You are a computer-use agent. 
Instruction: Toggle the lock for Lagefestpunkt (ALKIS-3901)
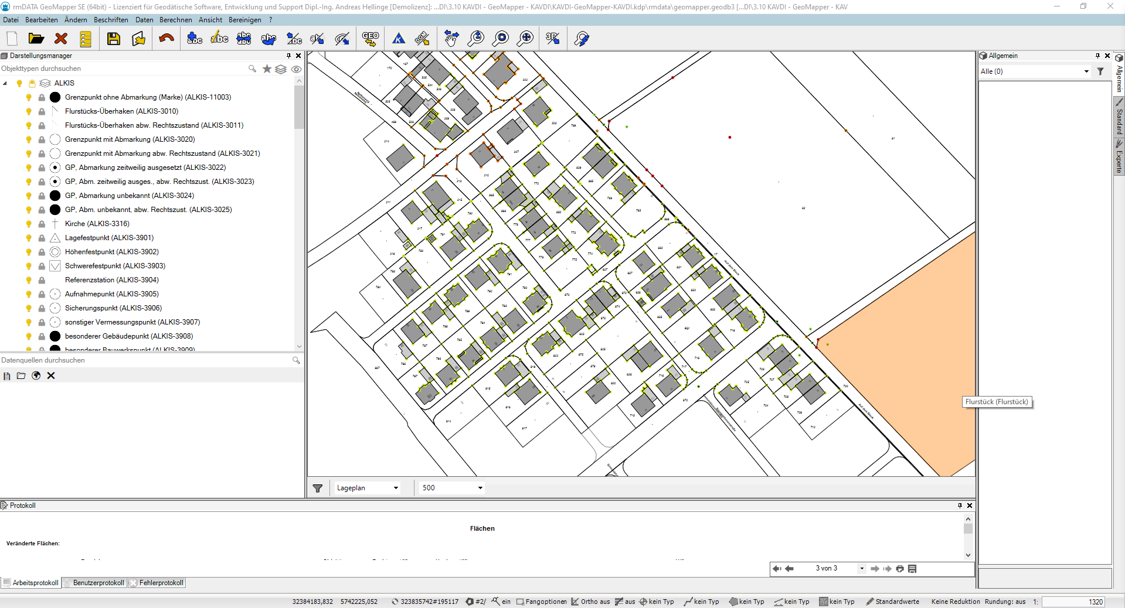[x=42, y=238]
